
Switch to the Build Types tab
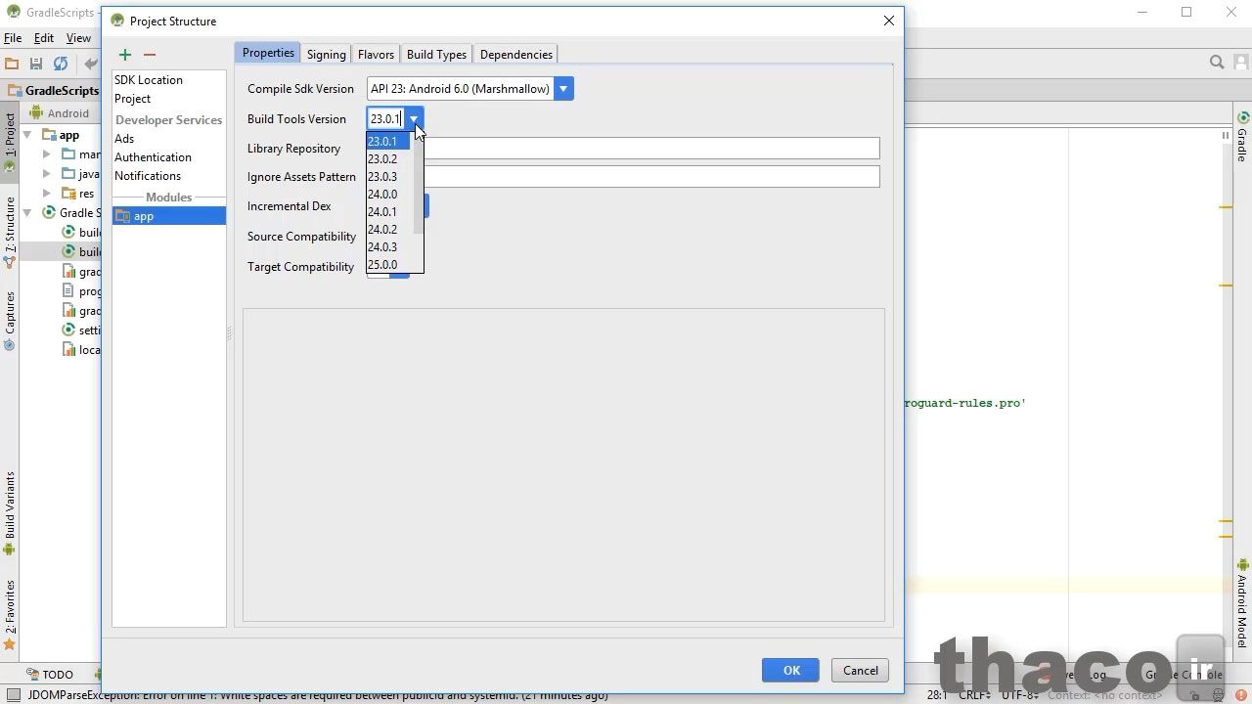[436, 55]
